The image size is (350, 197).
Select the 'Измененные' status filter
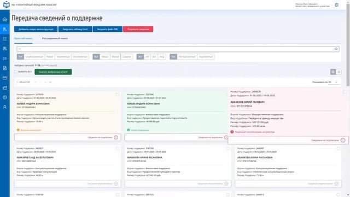63,57
